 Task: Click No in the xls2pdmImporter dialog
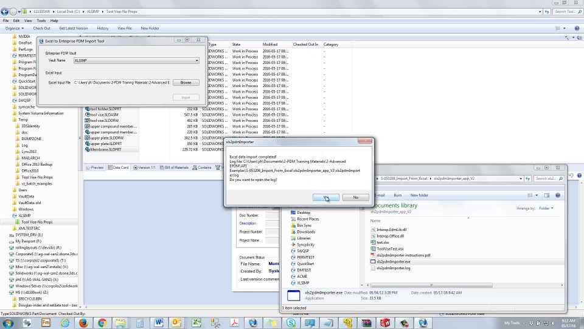click(x=356, y=197)
